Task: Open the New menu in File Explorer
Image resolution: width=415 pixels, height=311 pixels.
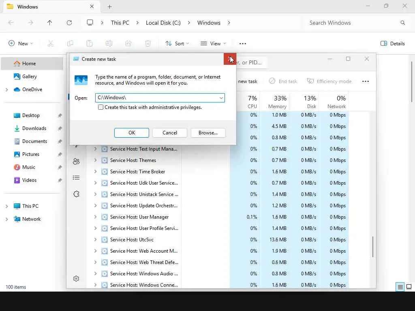Action: click(21, 44)
